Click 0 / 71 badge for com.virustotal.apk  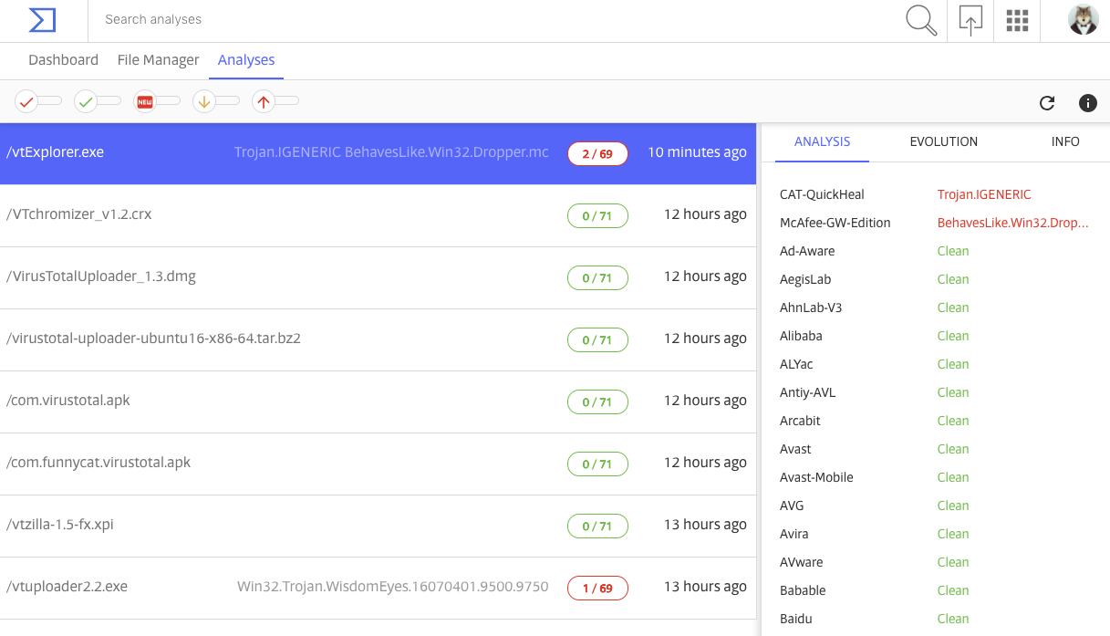pos(597,401)
